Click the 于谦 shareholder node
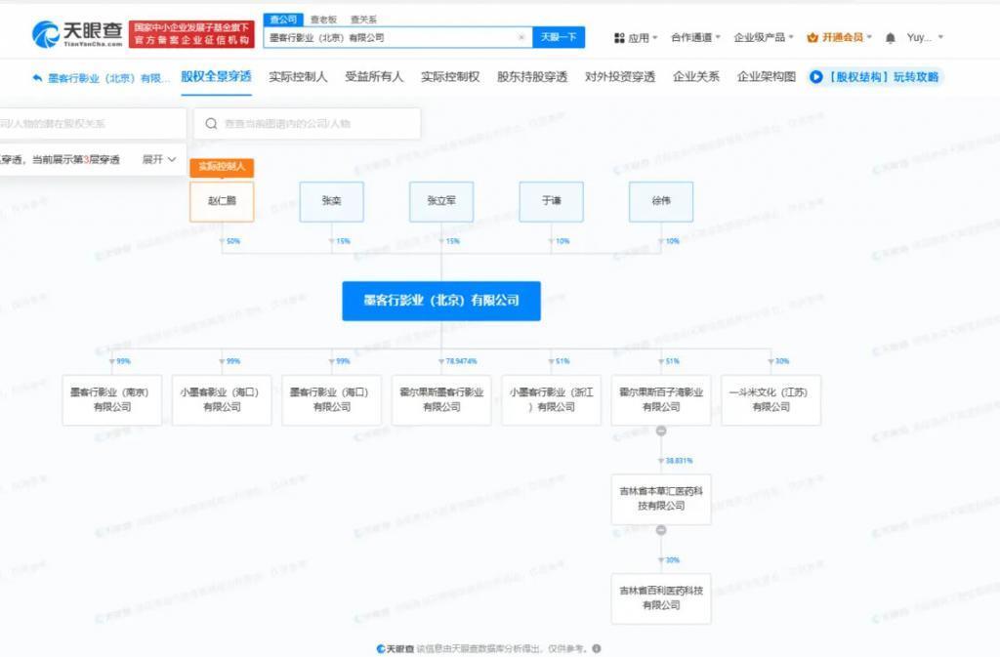This screenshot has height=657, width=1000. tap(551, 201)
